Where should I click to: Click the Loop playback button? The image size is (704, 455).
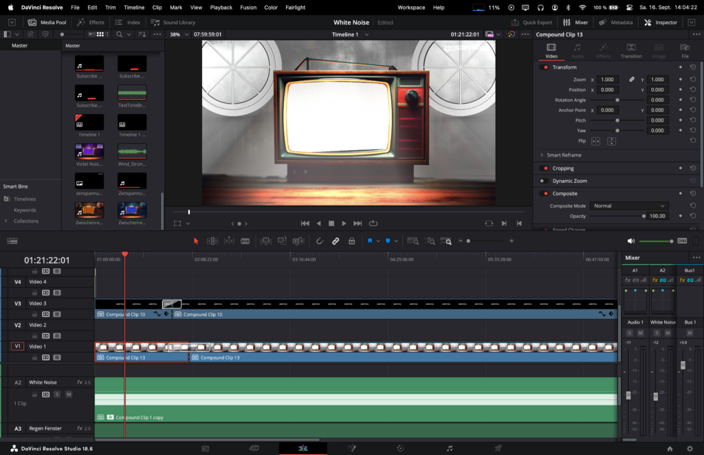(x=373, y=223)
